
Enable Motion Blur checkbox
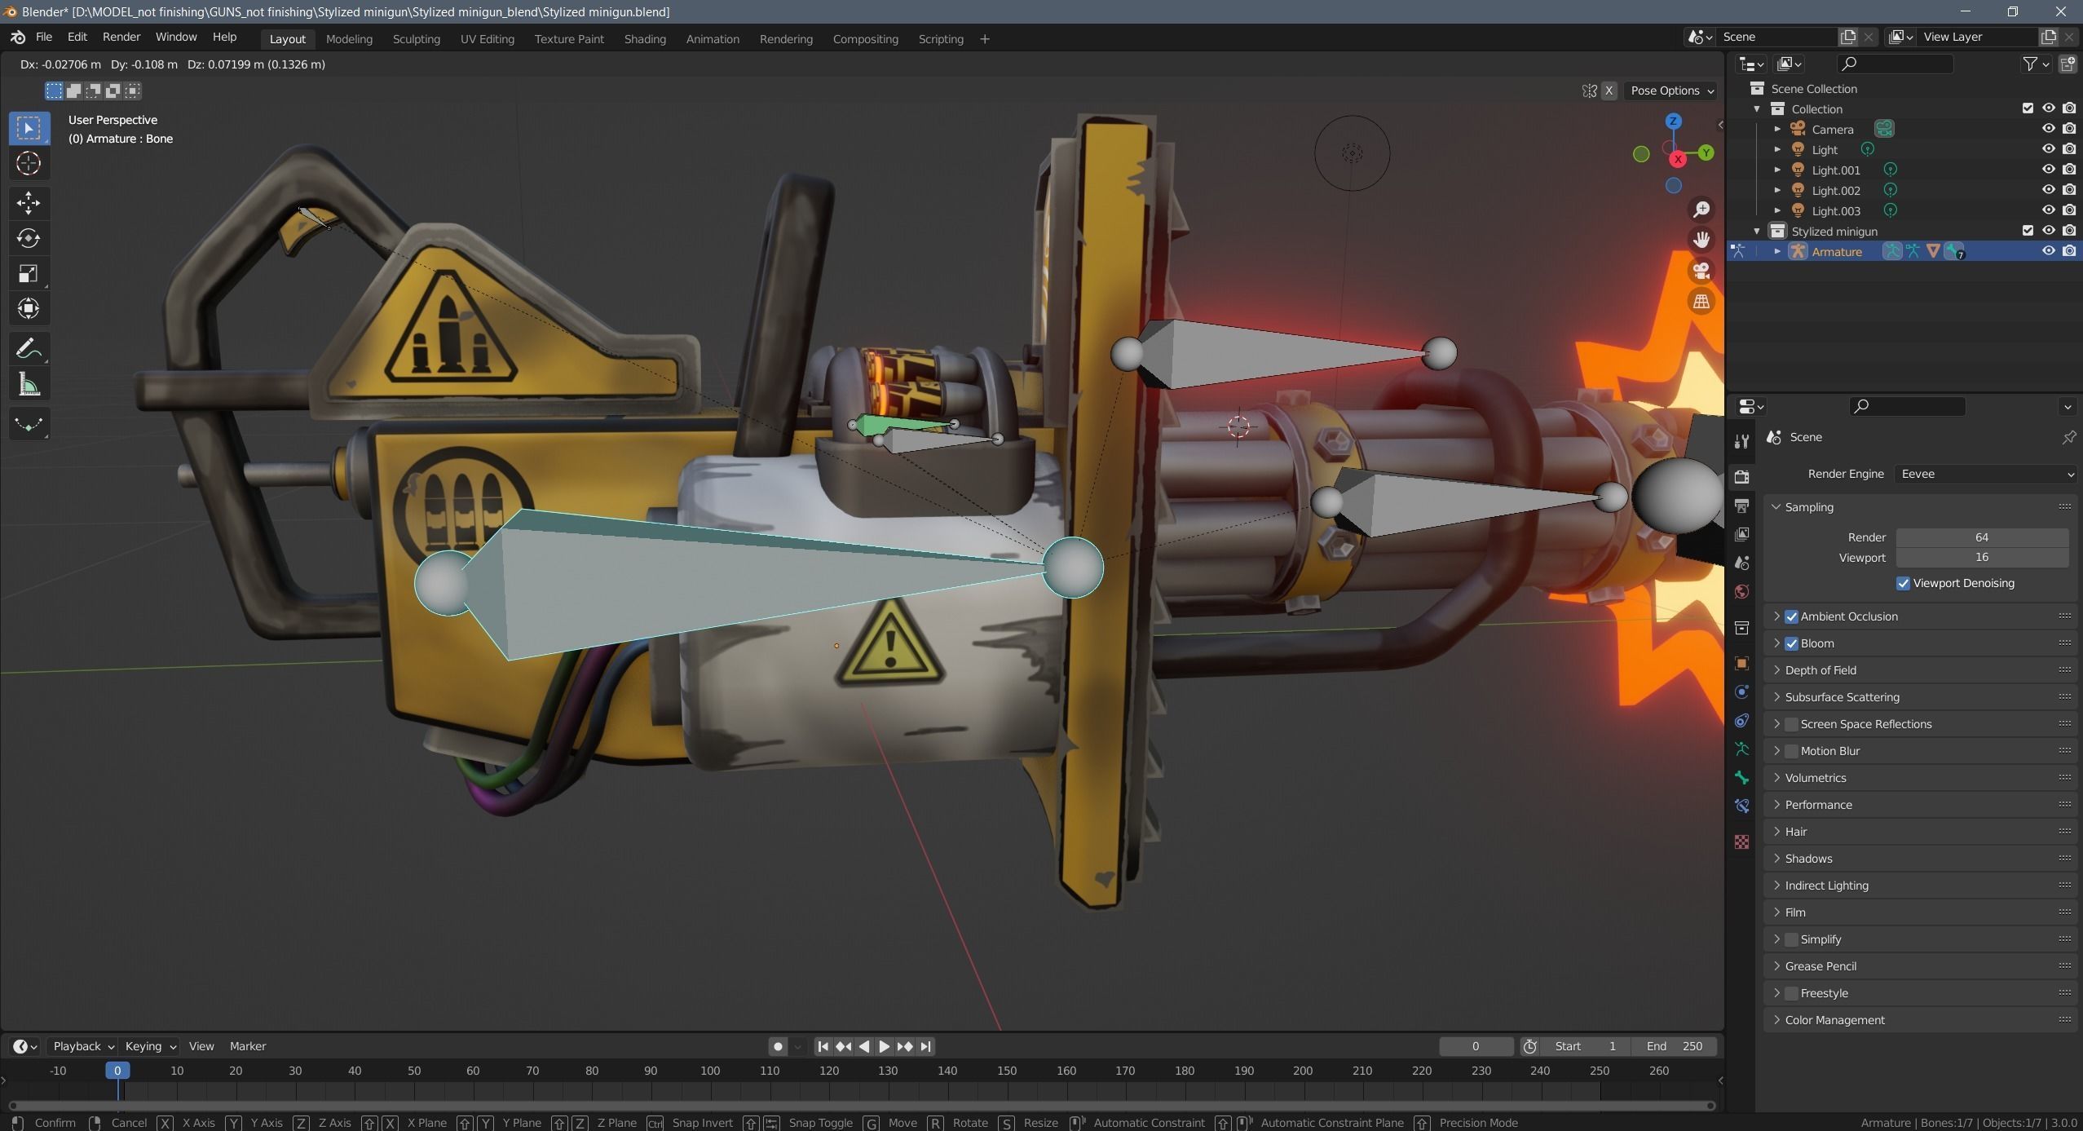pos(1791,751)
